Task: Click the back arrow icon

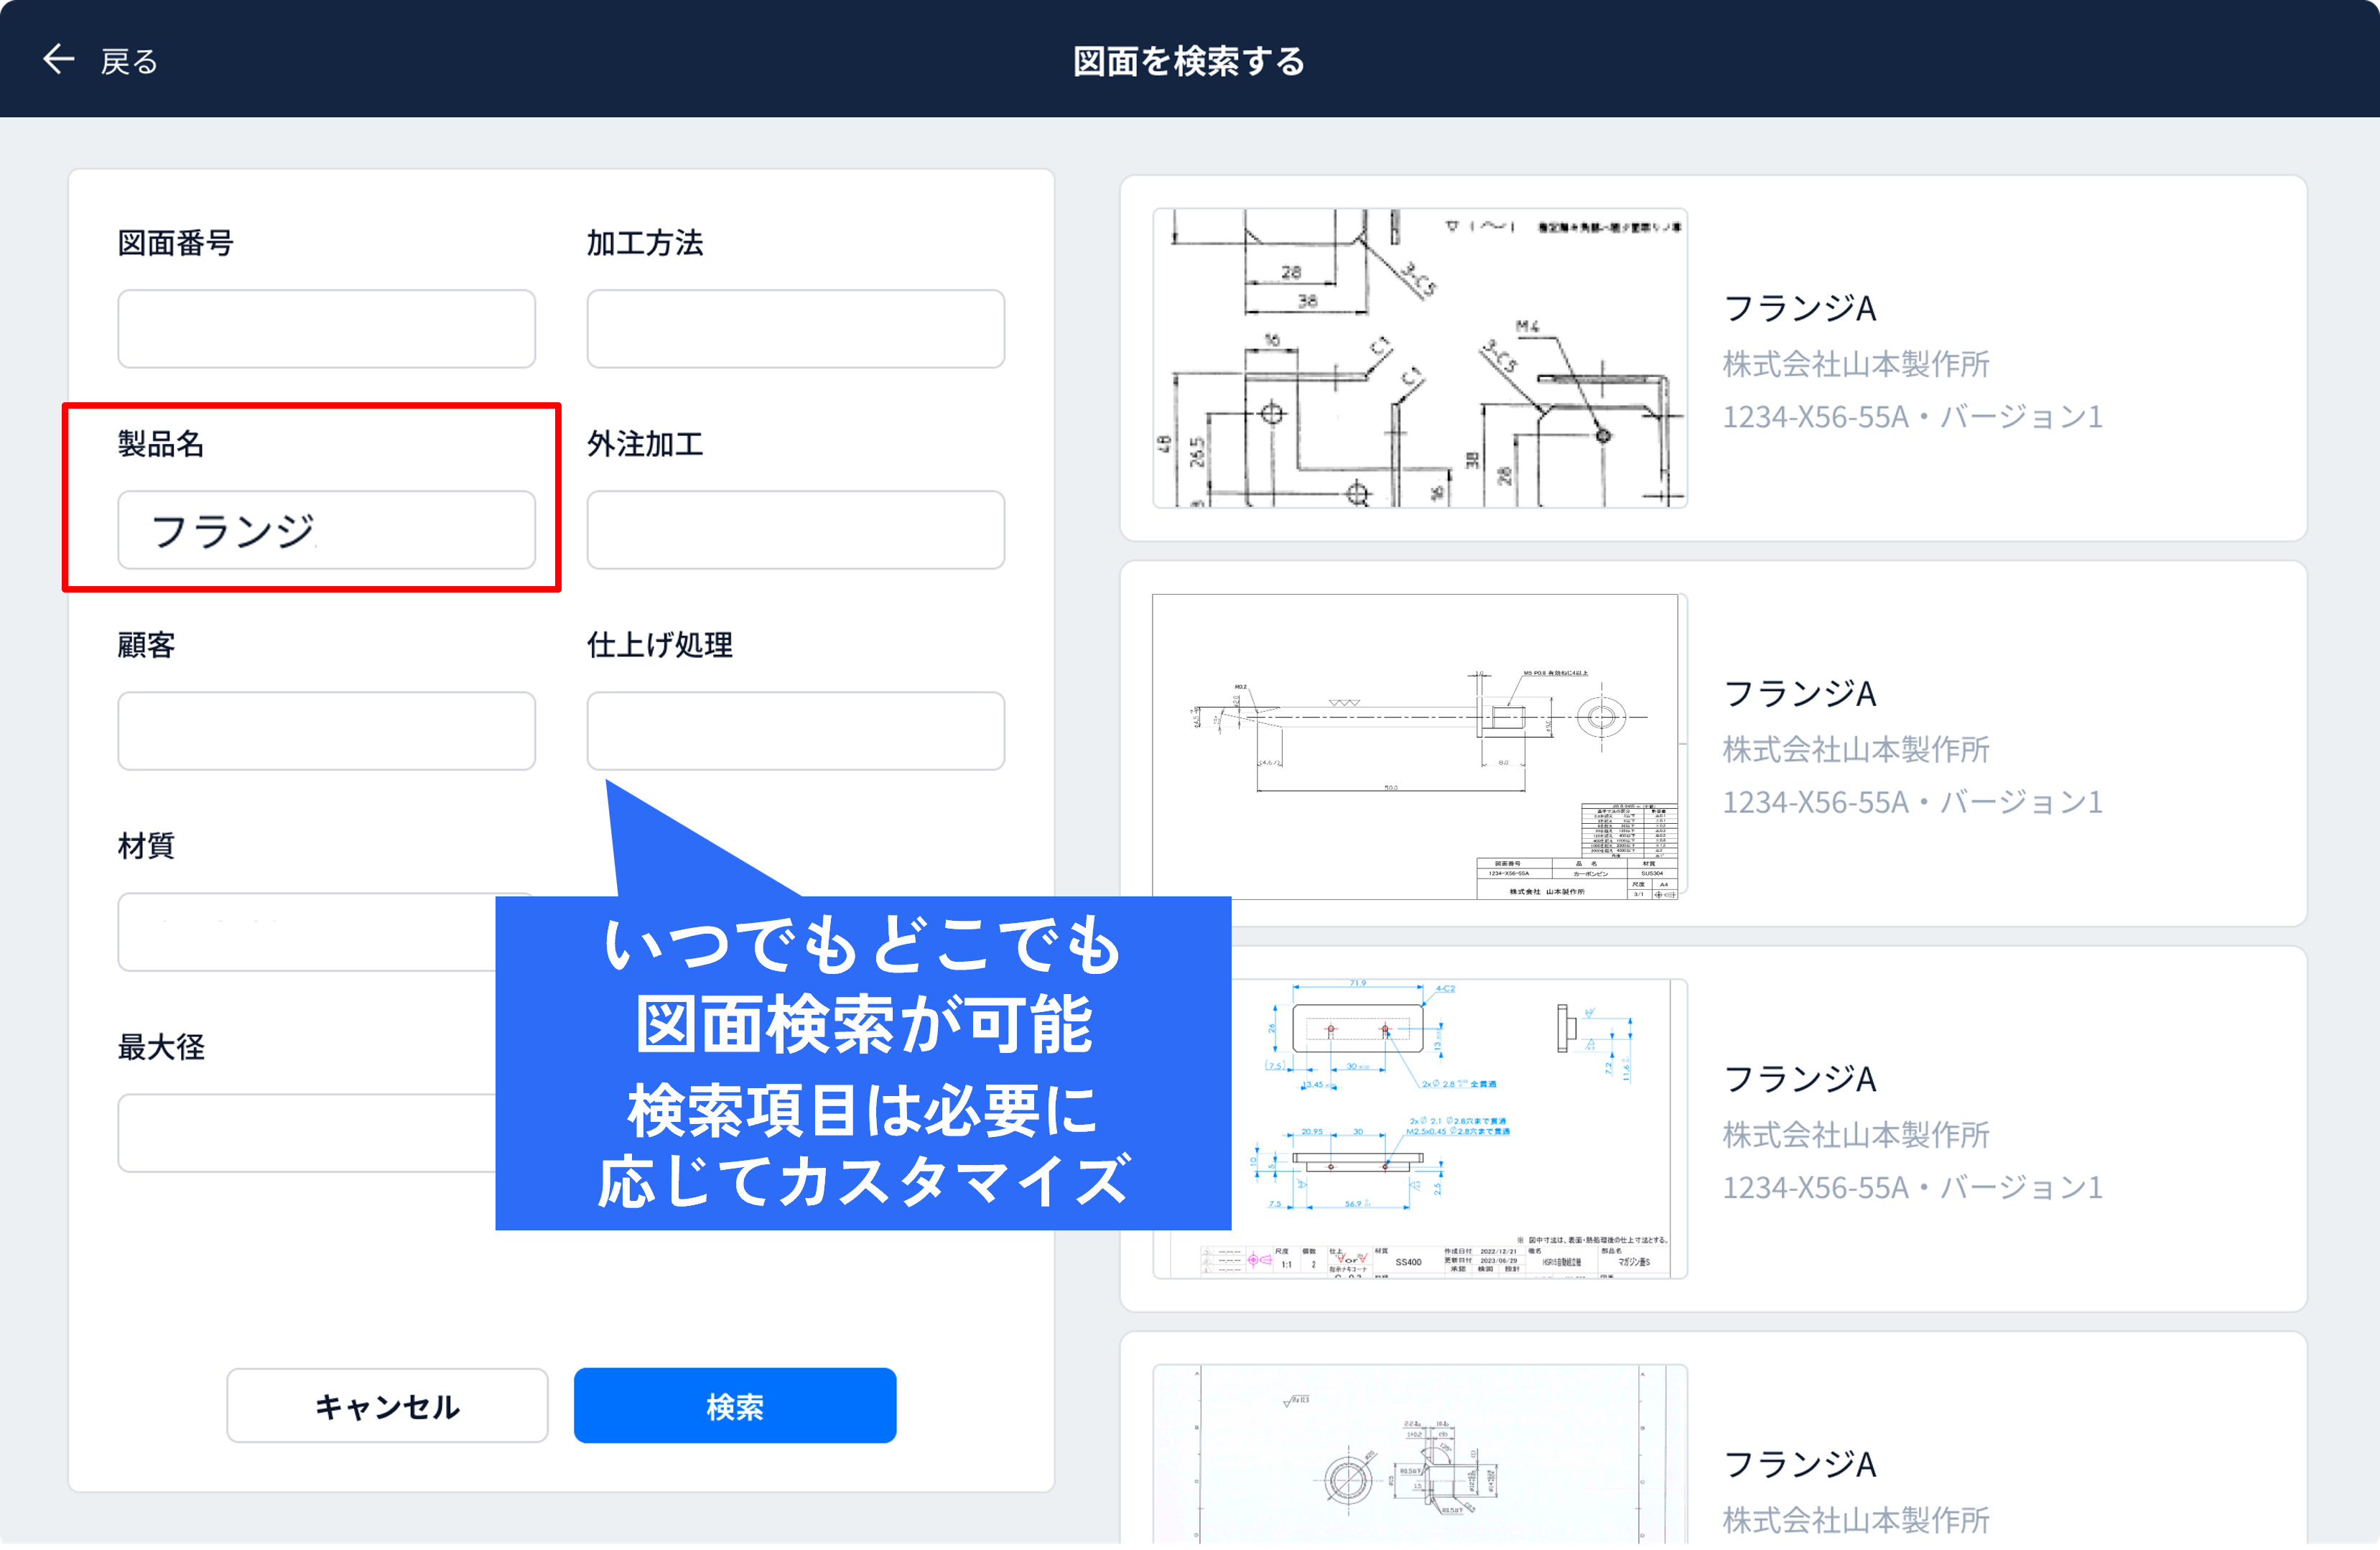Action: point(58,60)
